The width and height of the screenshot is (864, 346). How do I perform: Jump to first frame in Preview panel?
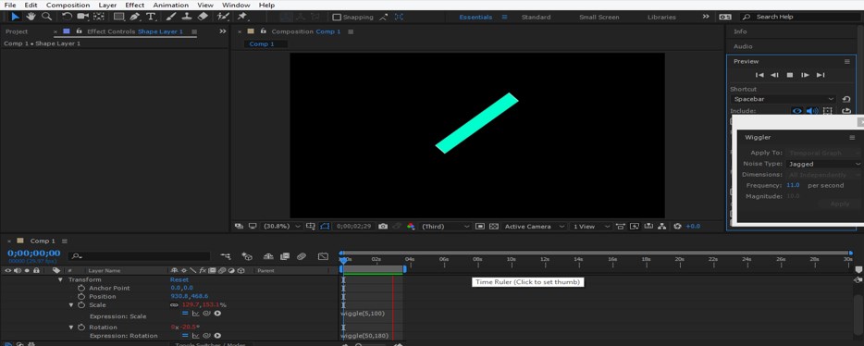(759, 75)
